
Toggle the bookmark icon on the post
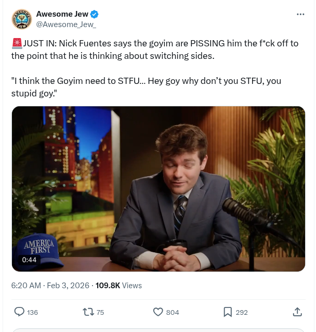click(228, 312)
